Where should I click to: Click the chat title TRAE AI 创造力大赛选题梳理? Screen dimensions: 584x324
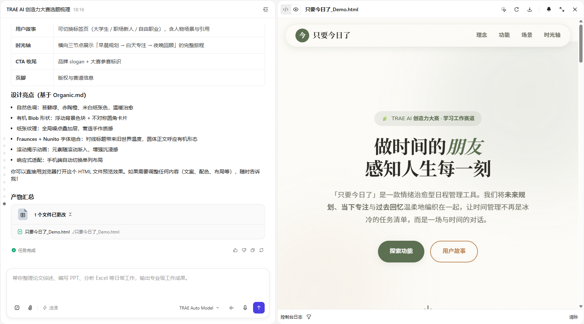tap(38, 9)
